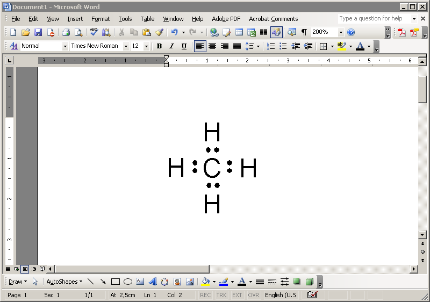Insert Clip Art
Image resolution: width=430 pixels, height=302 pixels.
click(x=177, y=282)
